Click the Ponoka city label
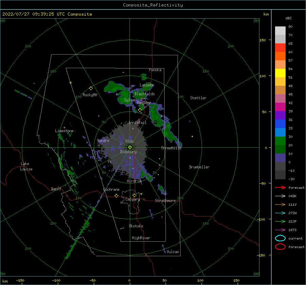Image resolution: width=306 pixels, height=285 pixels. coord(155,70)
